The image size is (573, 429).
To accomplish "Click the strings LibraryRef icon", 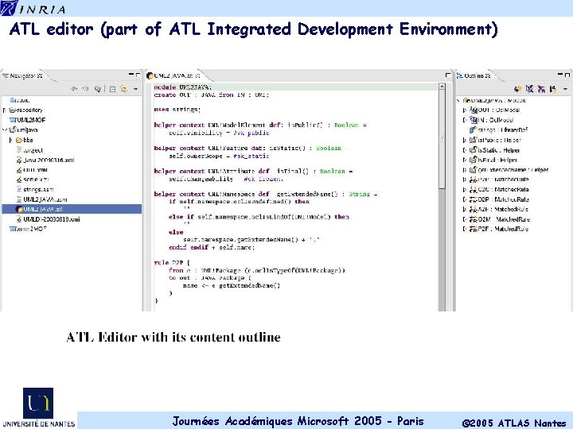I will [474, 129].
